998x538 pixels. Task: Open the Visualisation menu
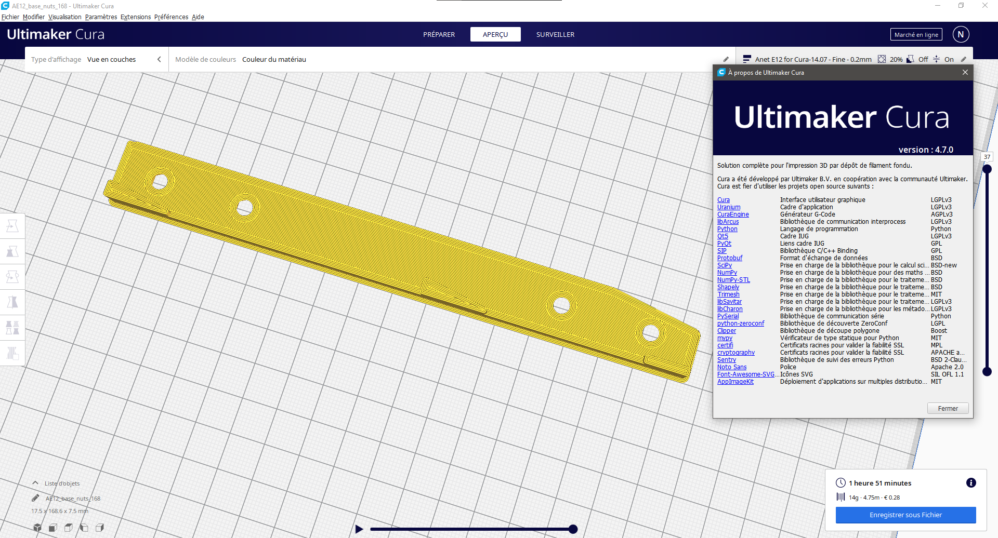coord(65,17)
